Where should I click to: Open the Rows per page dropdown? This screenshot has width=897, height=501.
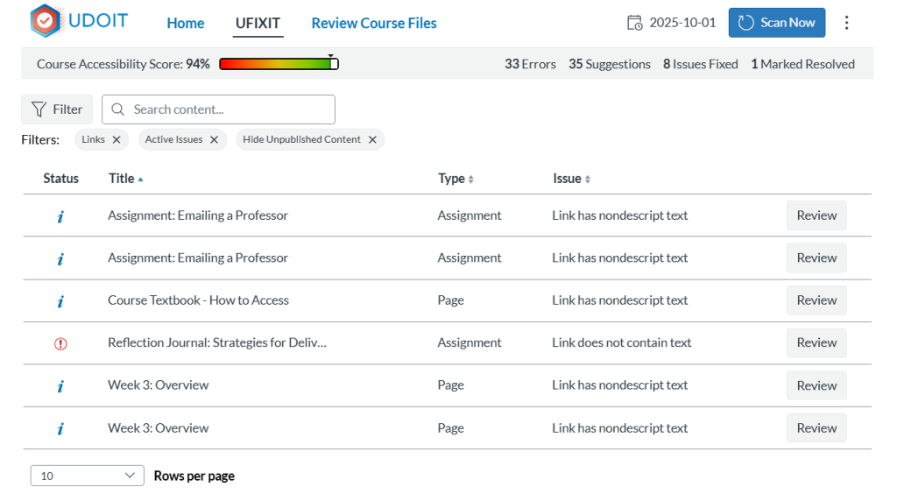[x=87, y=476]
